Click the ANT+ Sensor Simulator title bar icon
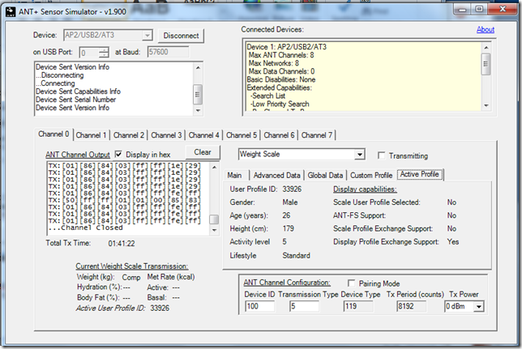Image resolution: width=522 pixels, height=349 pixels. coord(12,10)
